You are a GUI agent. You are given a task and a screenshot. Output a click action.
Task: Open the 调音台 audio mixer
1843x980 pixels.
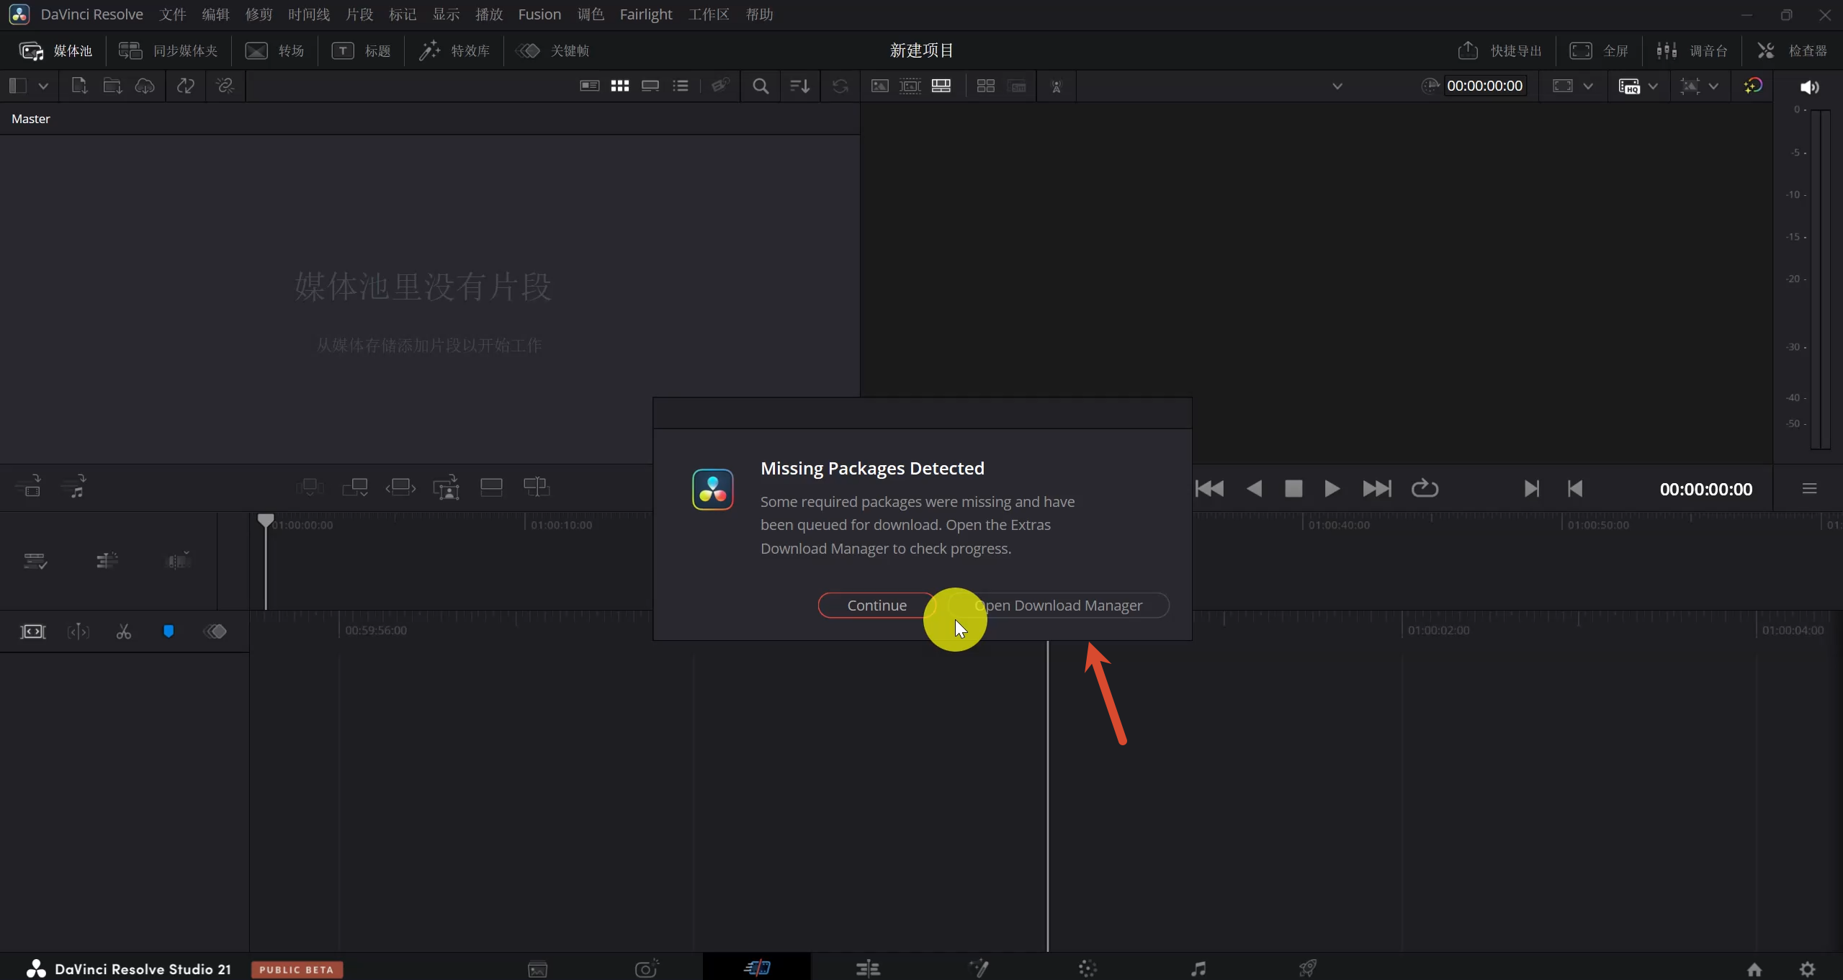pyautogui.click(x=1692, y=50)
